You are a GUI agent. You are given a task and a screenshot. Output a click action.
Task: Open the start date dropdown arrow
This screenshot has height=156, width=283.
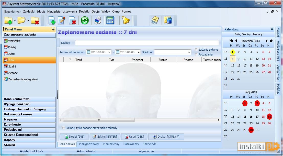pyautogui.click(x=109, y=52)
